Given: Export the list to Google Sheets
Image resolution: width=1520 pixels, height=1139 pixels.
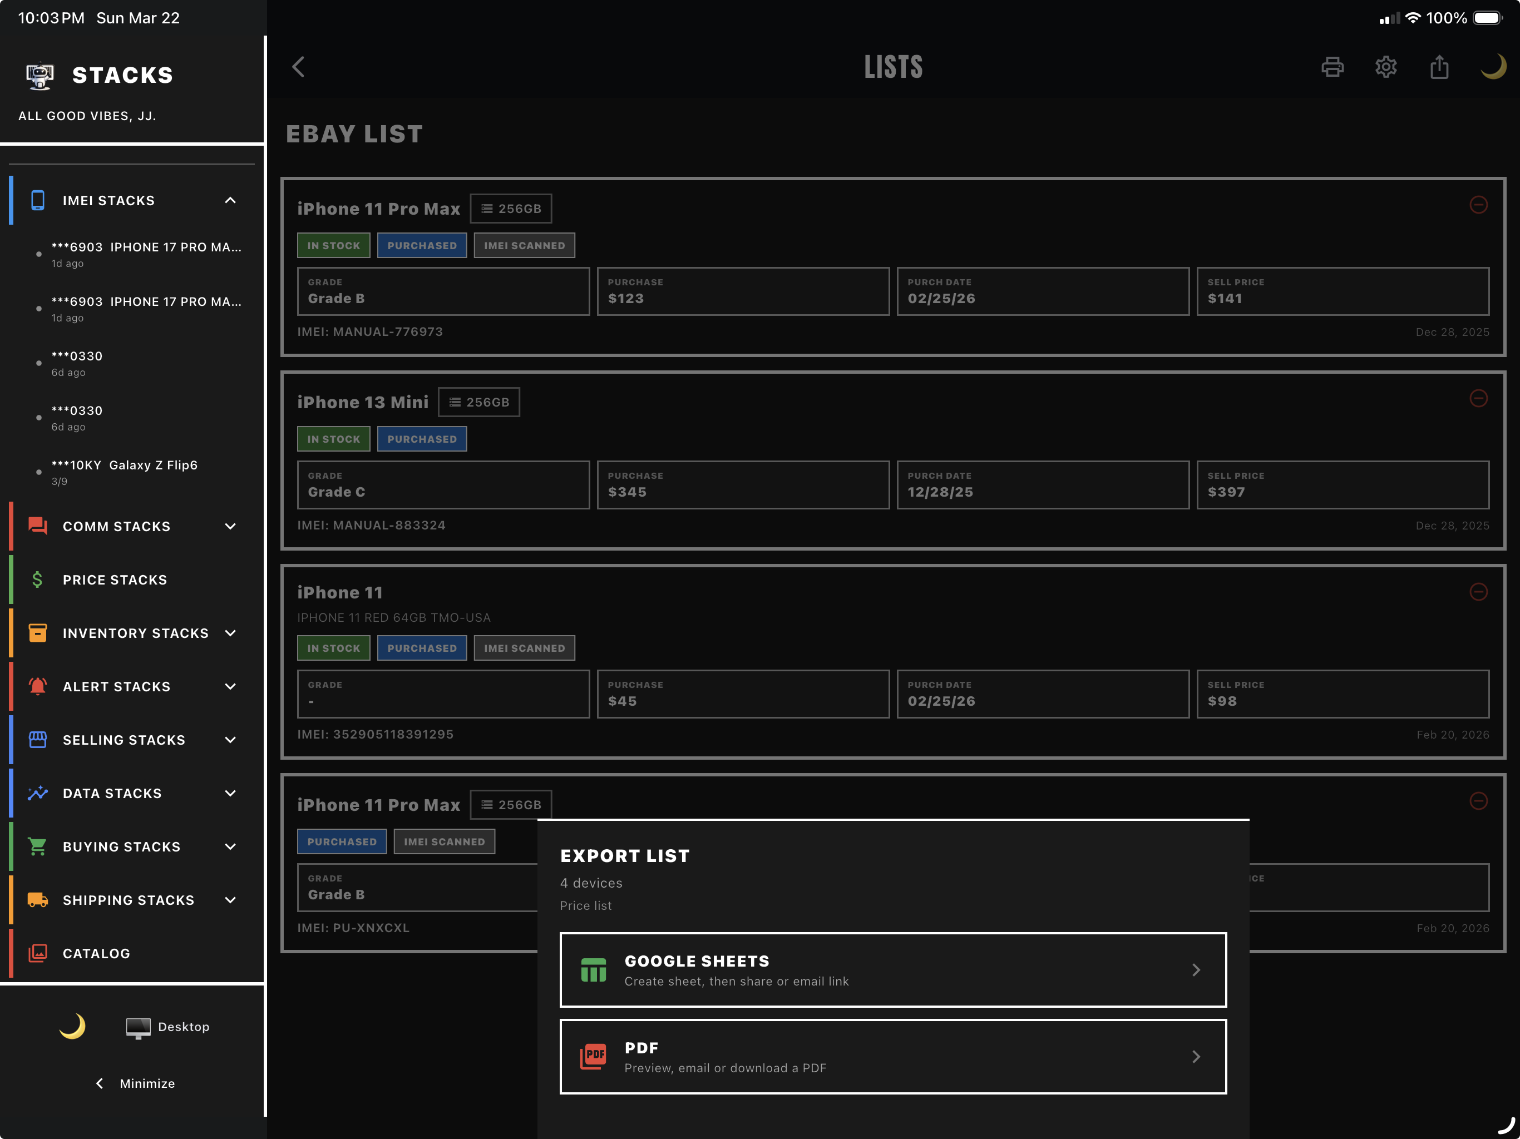Looking at the screenshot, I should pyautogui.click(x=892, y=969).
